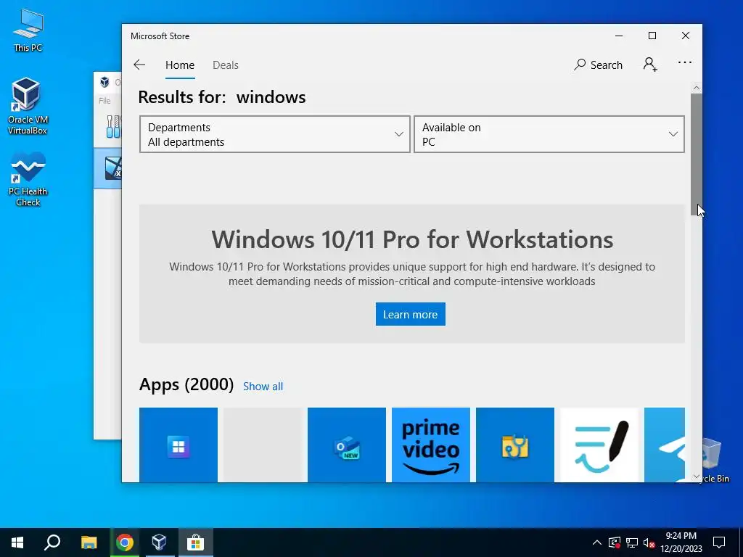Switch to the Deals tab
743x557 pixels.
(x=225, y=65)
